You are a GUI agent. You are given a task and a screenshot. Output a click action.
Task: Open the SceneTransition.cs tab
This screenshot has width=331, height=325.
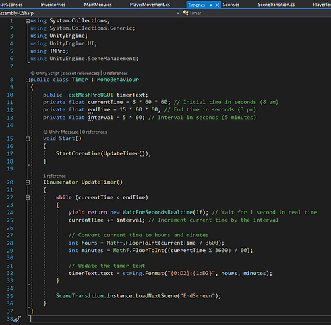(x=276, y=5)
